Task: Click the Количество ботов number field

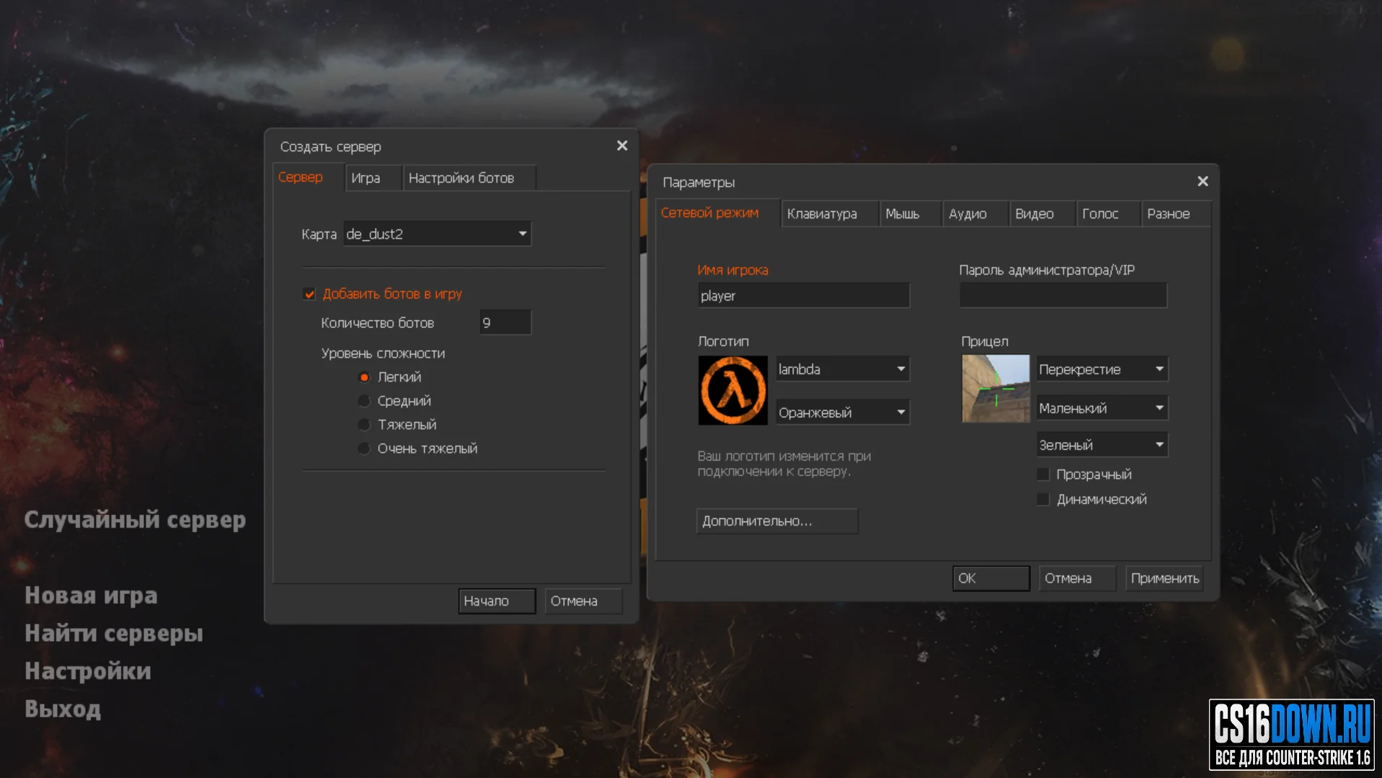Action: (505, 323)
